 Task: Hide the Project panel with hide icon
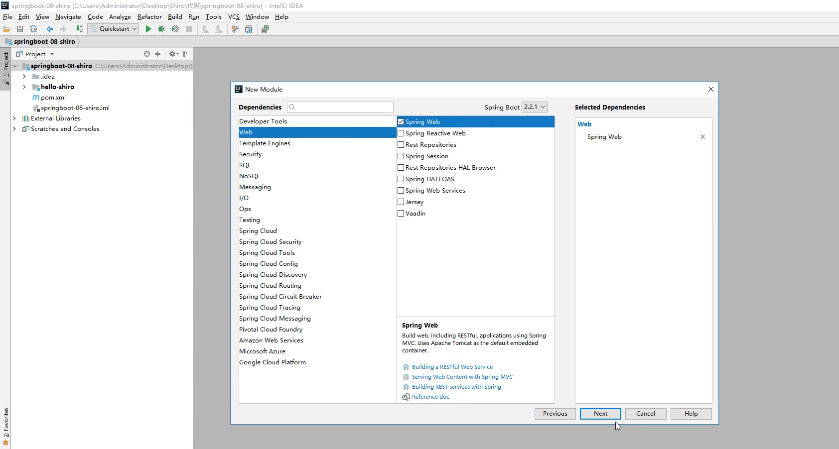[186, 54]
